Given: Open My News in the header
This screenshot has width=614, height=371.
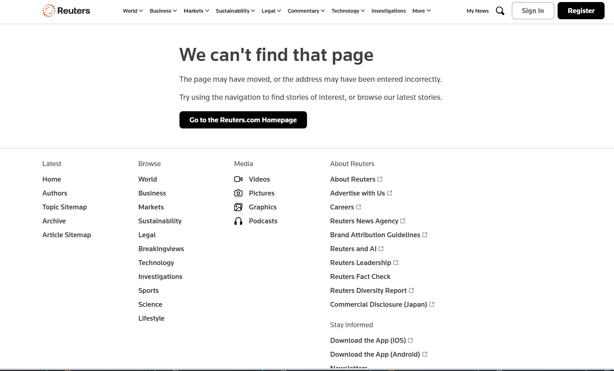Looking at the screenshot, I should click(x=477, y=11).
